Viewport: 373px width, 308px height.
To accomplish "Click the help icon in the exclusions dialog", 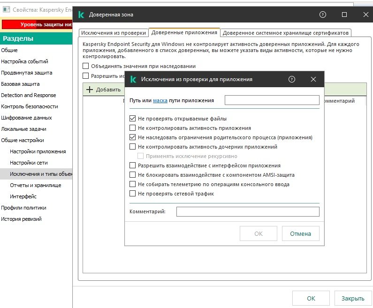I will (292, 79).
